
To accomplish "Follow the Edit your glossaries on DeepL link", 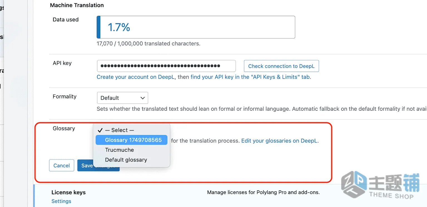I will point(279,141).
